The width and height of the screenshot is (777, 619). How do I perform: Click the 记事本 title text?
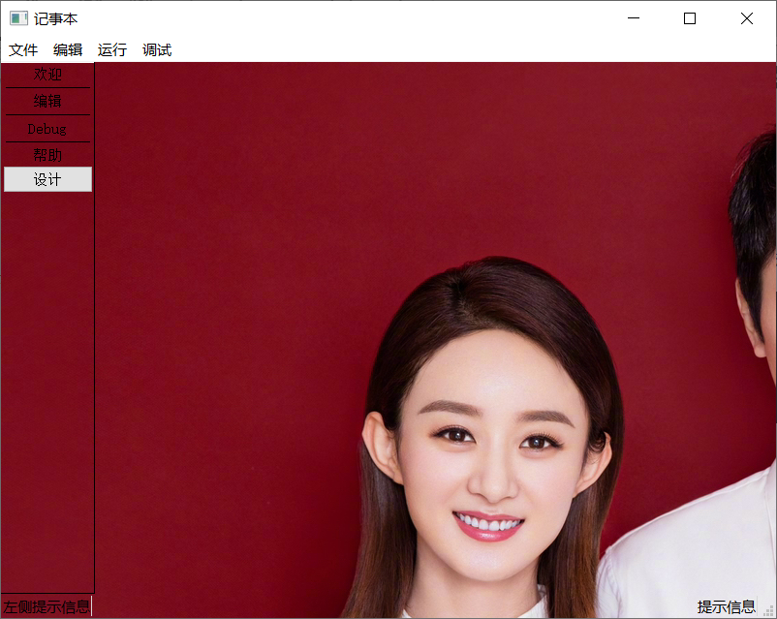click(55, 17)
